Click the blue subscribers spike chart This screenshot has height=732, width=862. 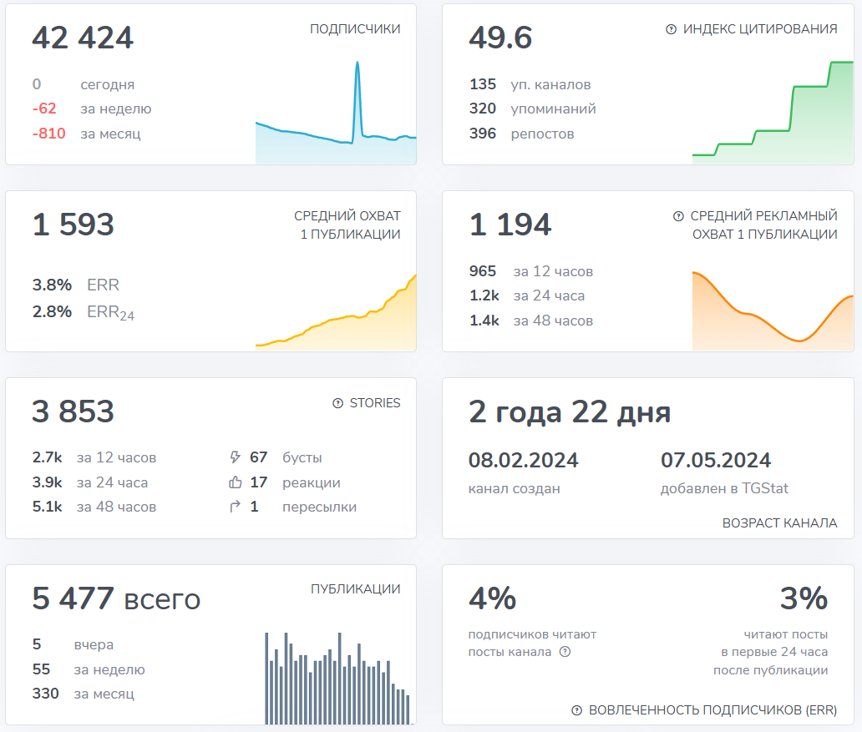pos(335,125)
